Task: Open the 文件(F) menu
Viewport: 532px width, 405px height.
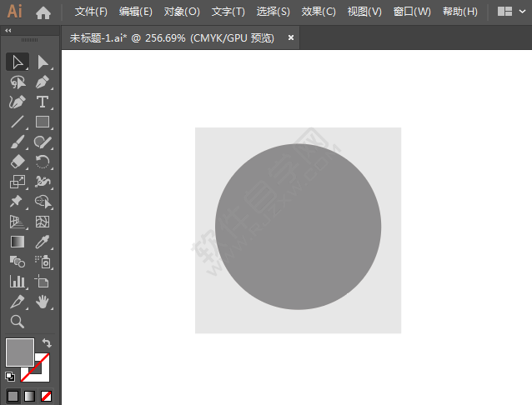Action: 91,12
